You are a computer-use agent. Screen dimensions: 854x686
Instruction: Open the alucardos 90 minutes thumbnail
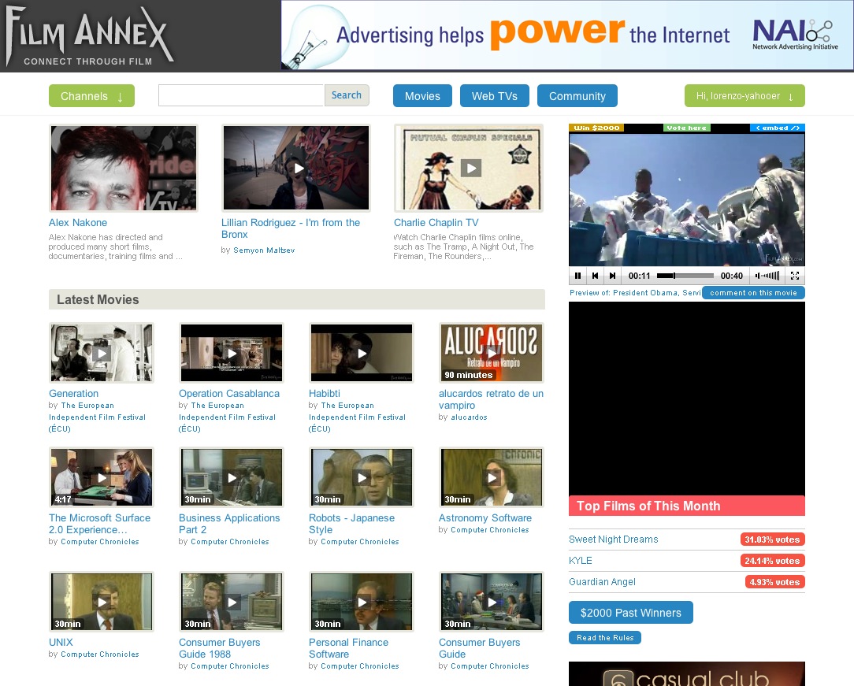tap(492, 353)
